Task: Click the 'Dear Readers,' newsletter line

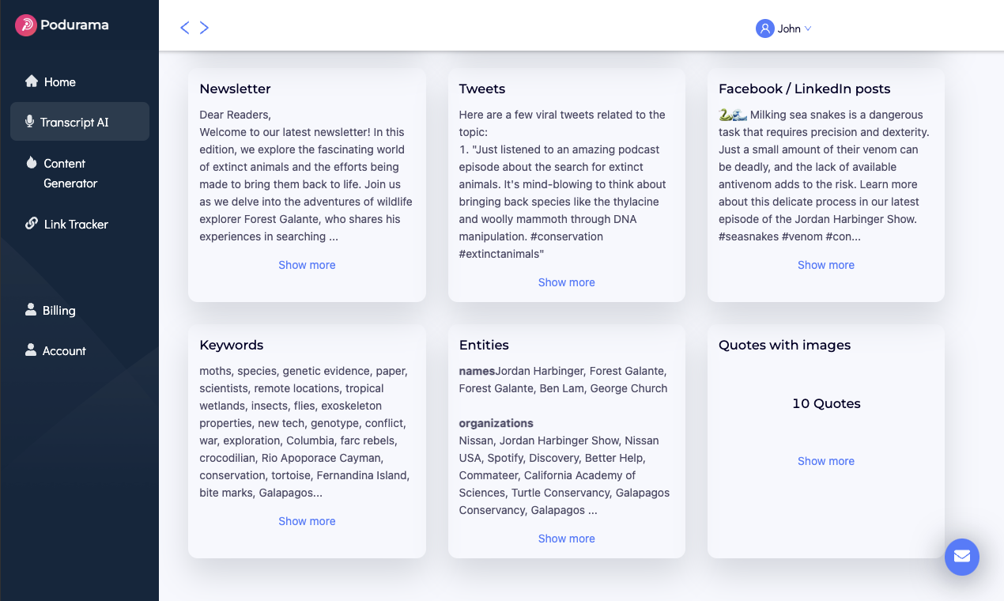Action: tap(235, 115)
